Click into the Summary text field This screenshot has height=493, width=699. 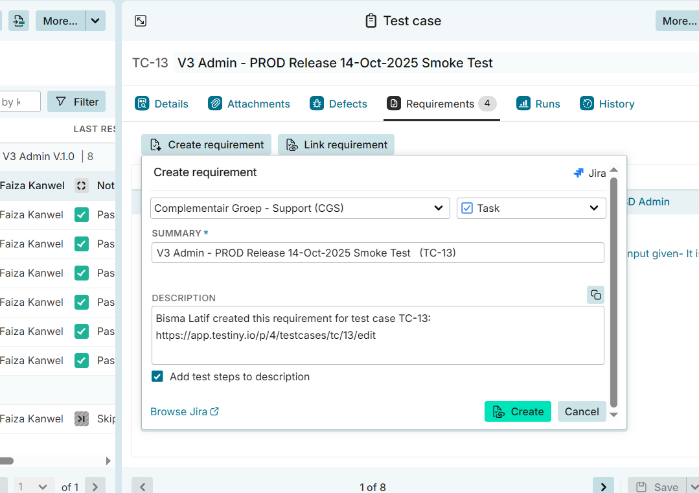point(378,253)
